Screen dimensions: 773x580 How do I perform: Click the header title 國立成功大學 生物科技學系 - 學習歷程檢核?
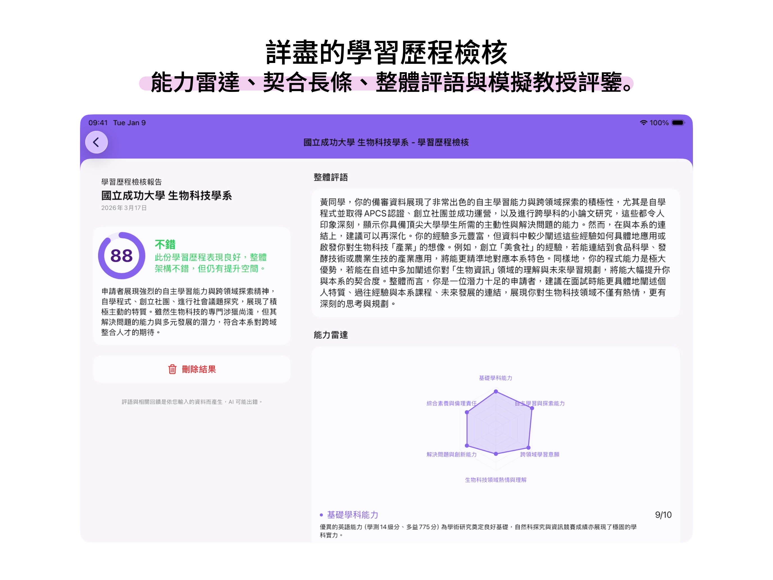point(386,142)
